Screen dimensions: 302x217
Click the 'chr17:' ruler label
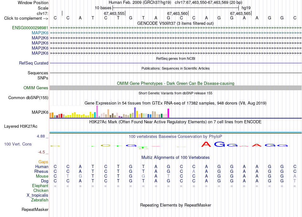tap(43, 13)
